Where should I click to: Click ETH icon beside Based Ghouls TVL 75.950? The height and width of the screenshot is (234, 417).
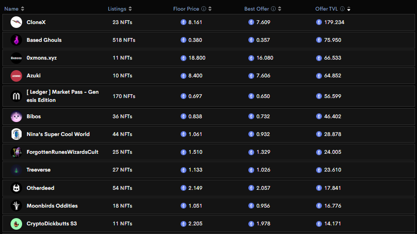(x=319, y=40)
